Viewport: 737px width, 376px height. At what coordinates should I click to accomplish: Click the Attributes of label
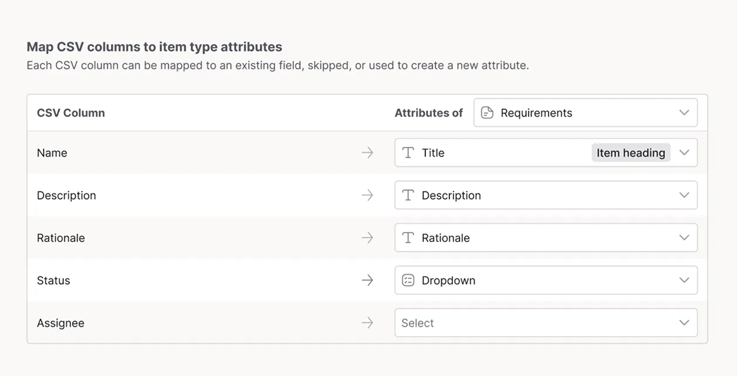429,113
